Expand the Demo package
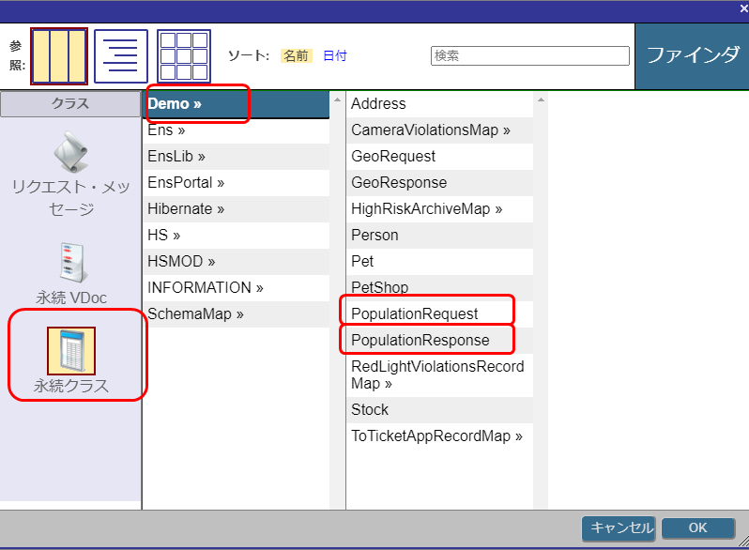Viewport: 749px width, 550px height. pyautogui.click(x=175, y=104)
